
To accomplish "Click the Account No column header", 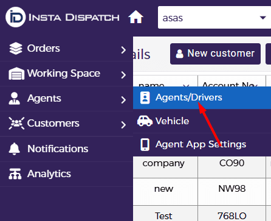I will pyautogui.click(x=232, y=81).
